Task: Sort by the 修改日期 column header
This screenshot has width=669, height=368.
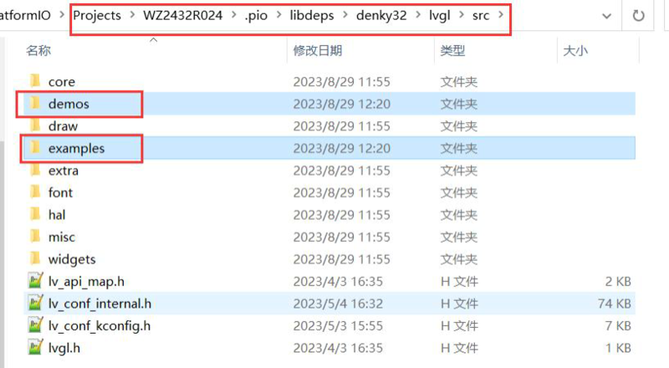Action: [318, 50]
